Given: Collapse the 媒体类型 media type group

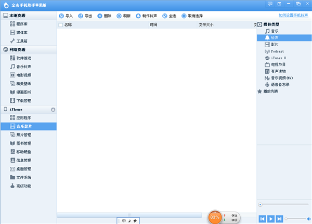Looking at the screenshot, I should (259, 24).
